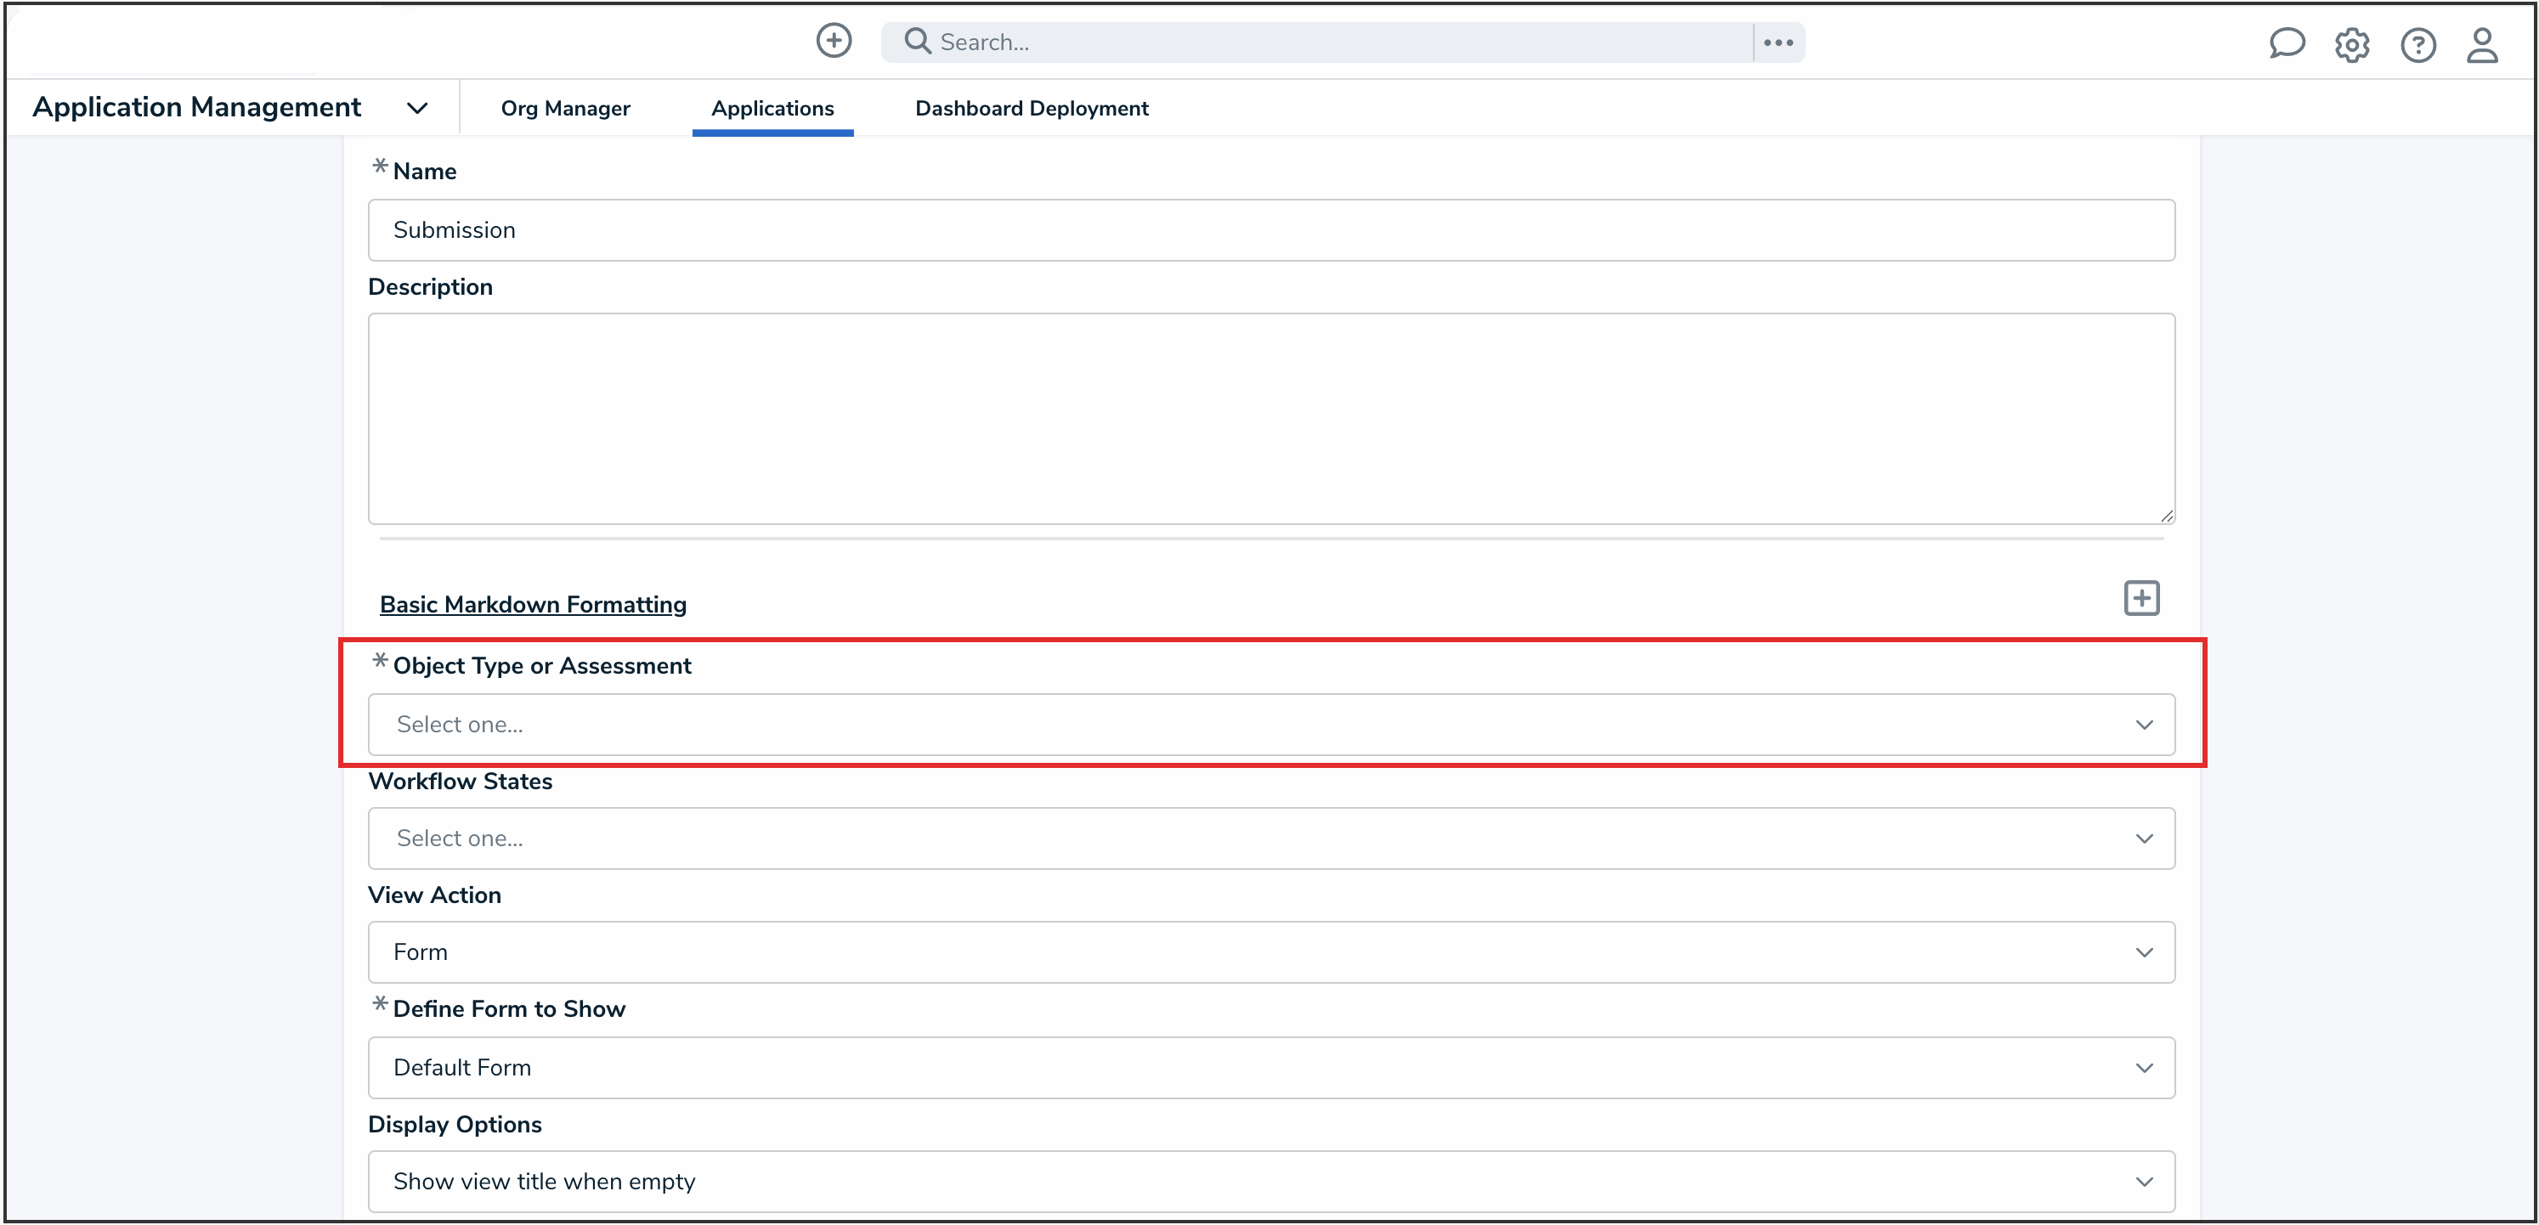Click the add view plus icon near Basic Markdown Formatting

pyautogui.click(x=2140, y=598)
